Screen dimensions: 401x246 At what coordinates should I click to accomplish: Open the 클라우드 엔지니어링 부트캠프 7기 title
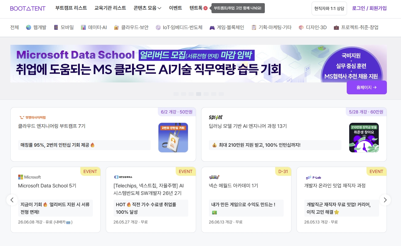point(52,126)
